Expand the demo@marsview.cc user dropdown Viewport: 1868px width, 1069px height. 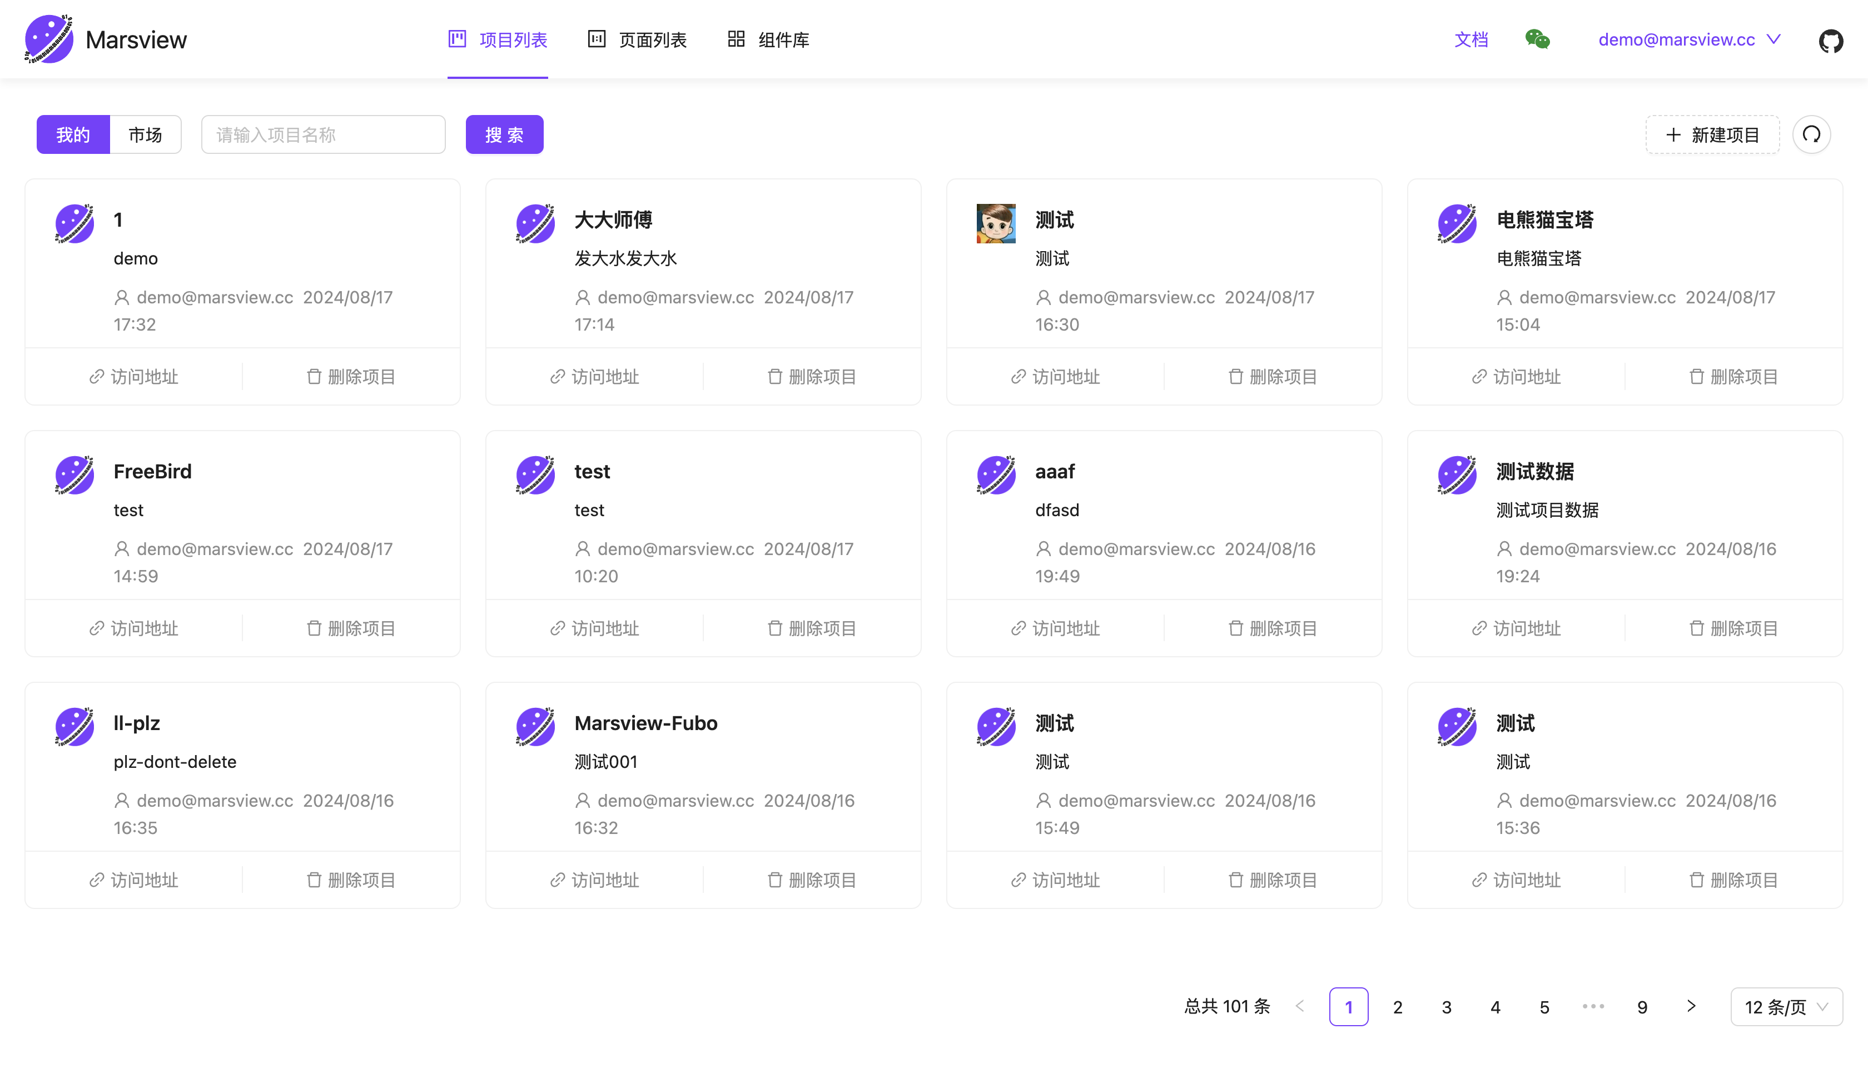pyautogui.click(x=1688, y=39)
